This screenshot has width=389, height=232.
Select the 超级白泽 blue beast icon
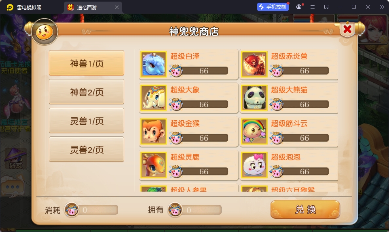click(x=154, y=64)
